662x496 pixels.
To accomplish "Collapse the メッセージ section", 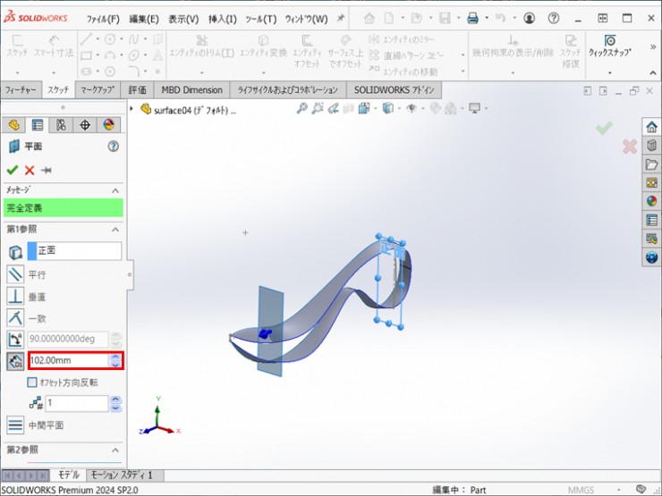I will tap(115, 190).
